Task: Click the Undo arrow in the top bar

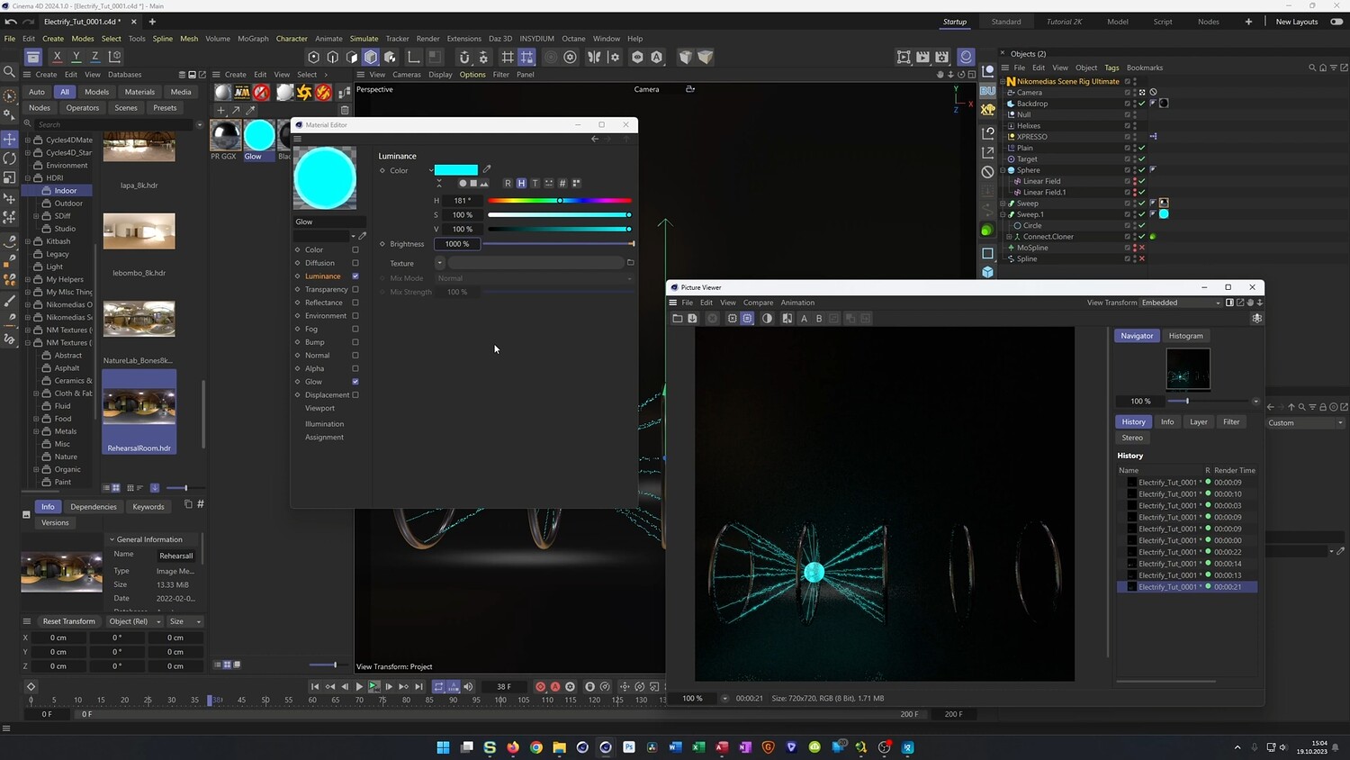Action: tap(11, 22)
